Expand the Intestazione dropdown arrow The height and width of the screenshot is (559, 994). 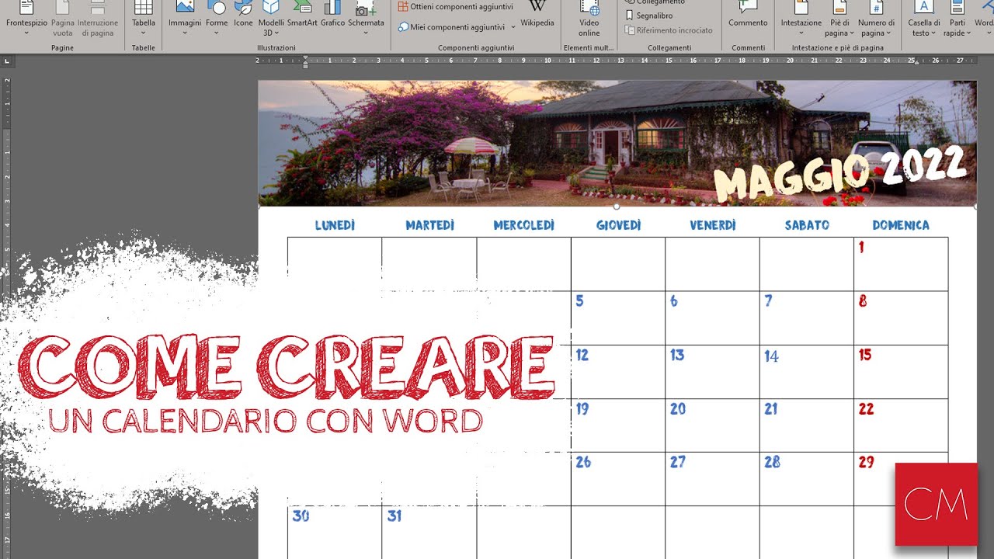click(801, 33)
